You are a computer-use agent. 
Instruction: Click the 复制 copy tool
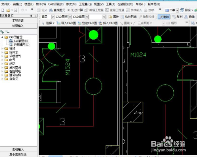tap(177, 17)
